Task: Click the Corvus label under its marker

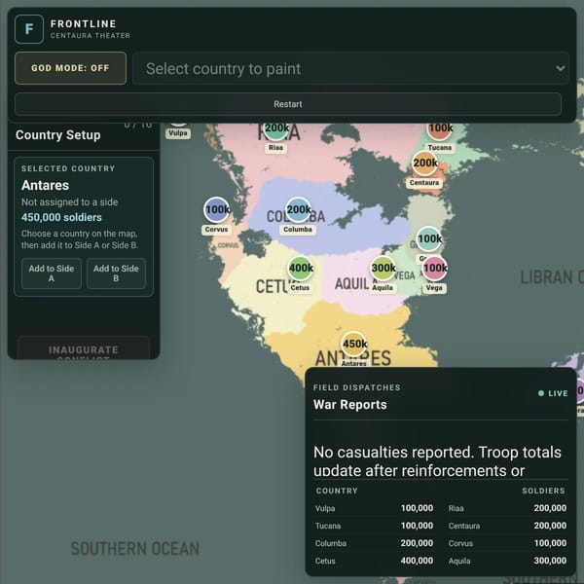Action: 216,230
